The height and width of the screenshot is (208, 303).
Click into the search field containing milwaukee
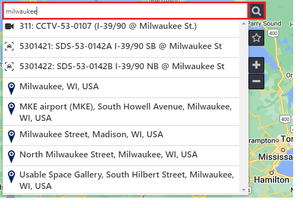pyautogui.click(x=126, y=11)
